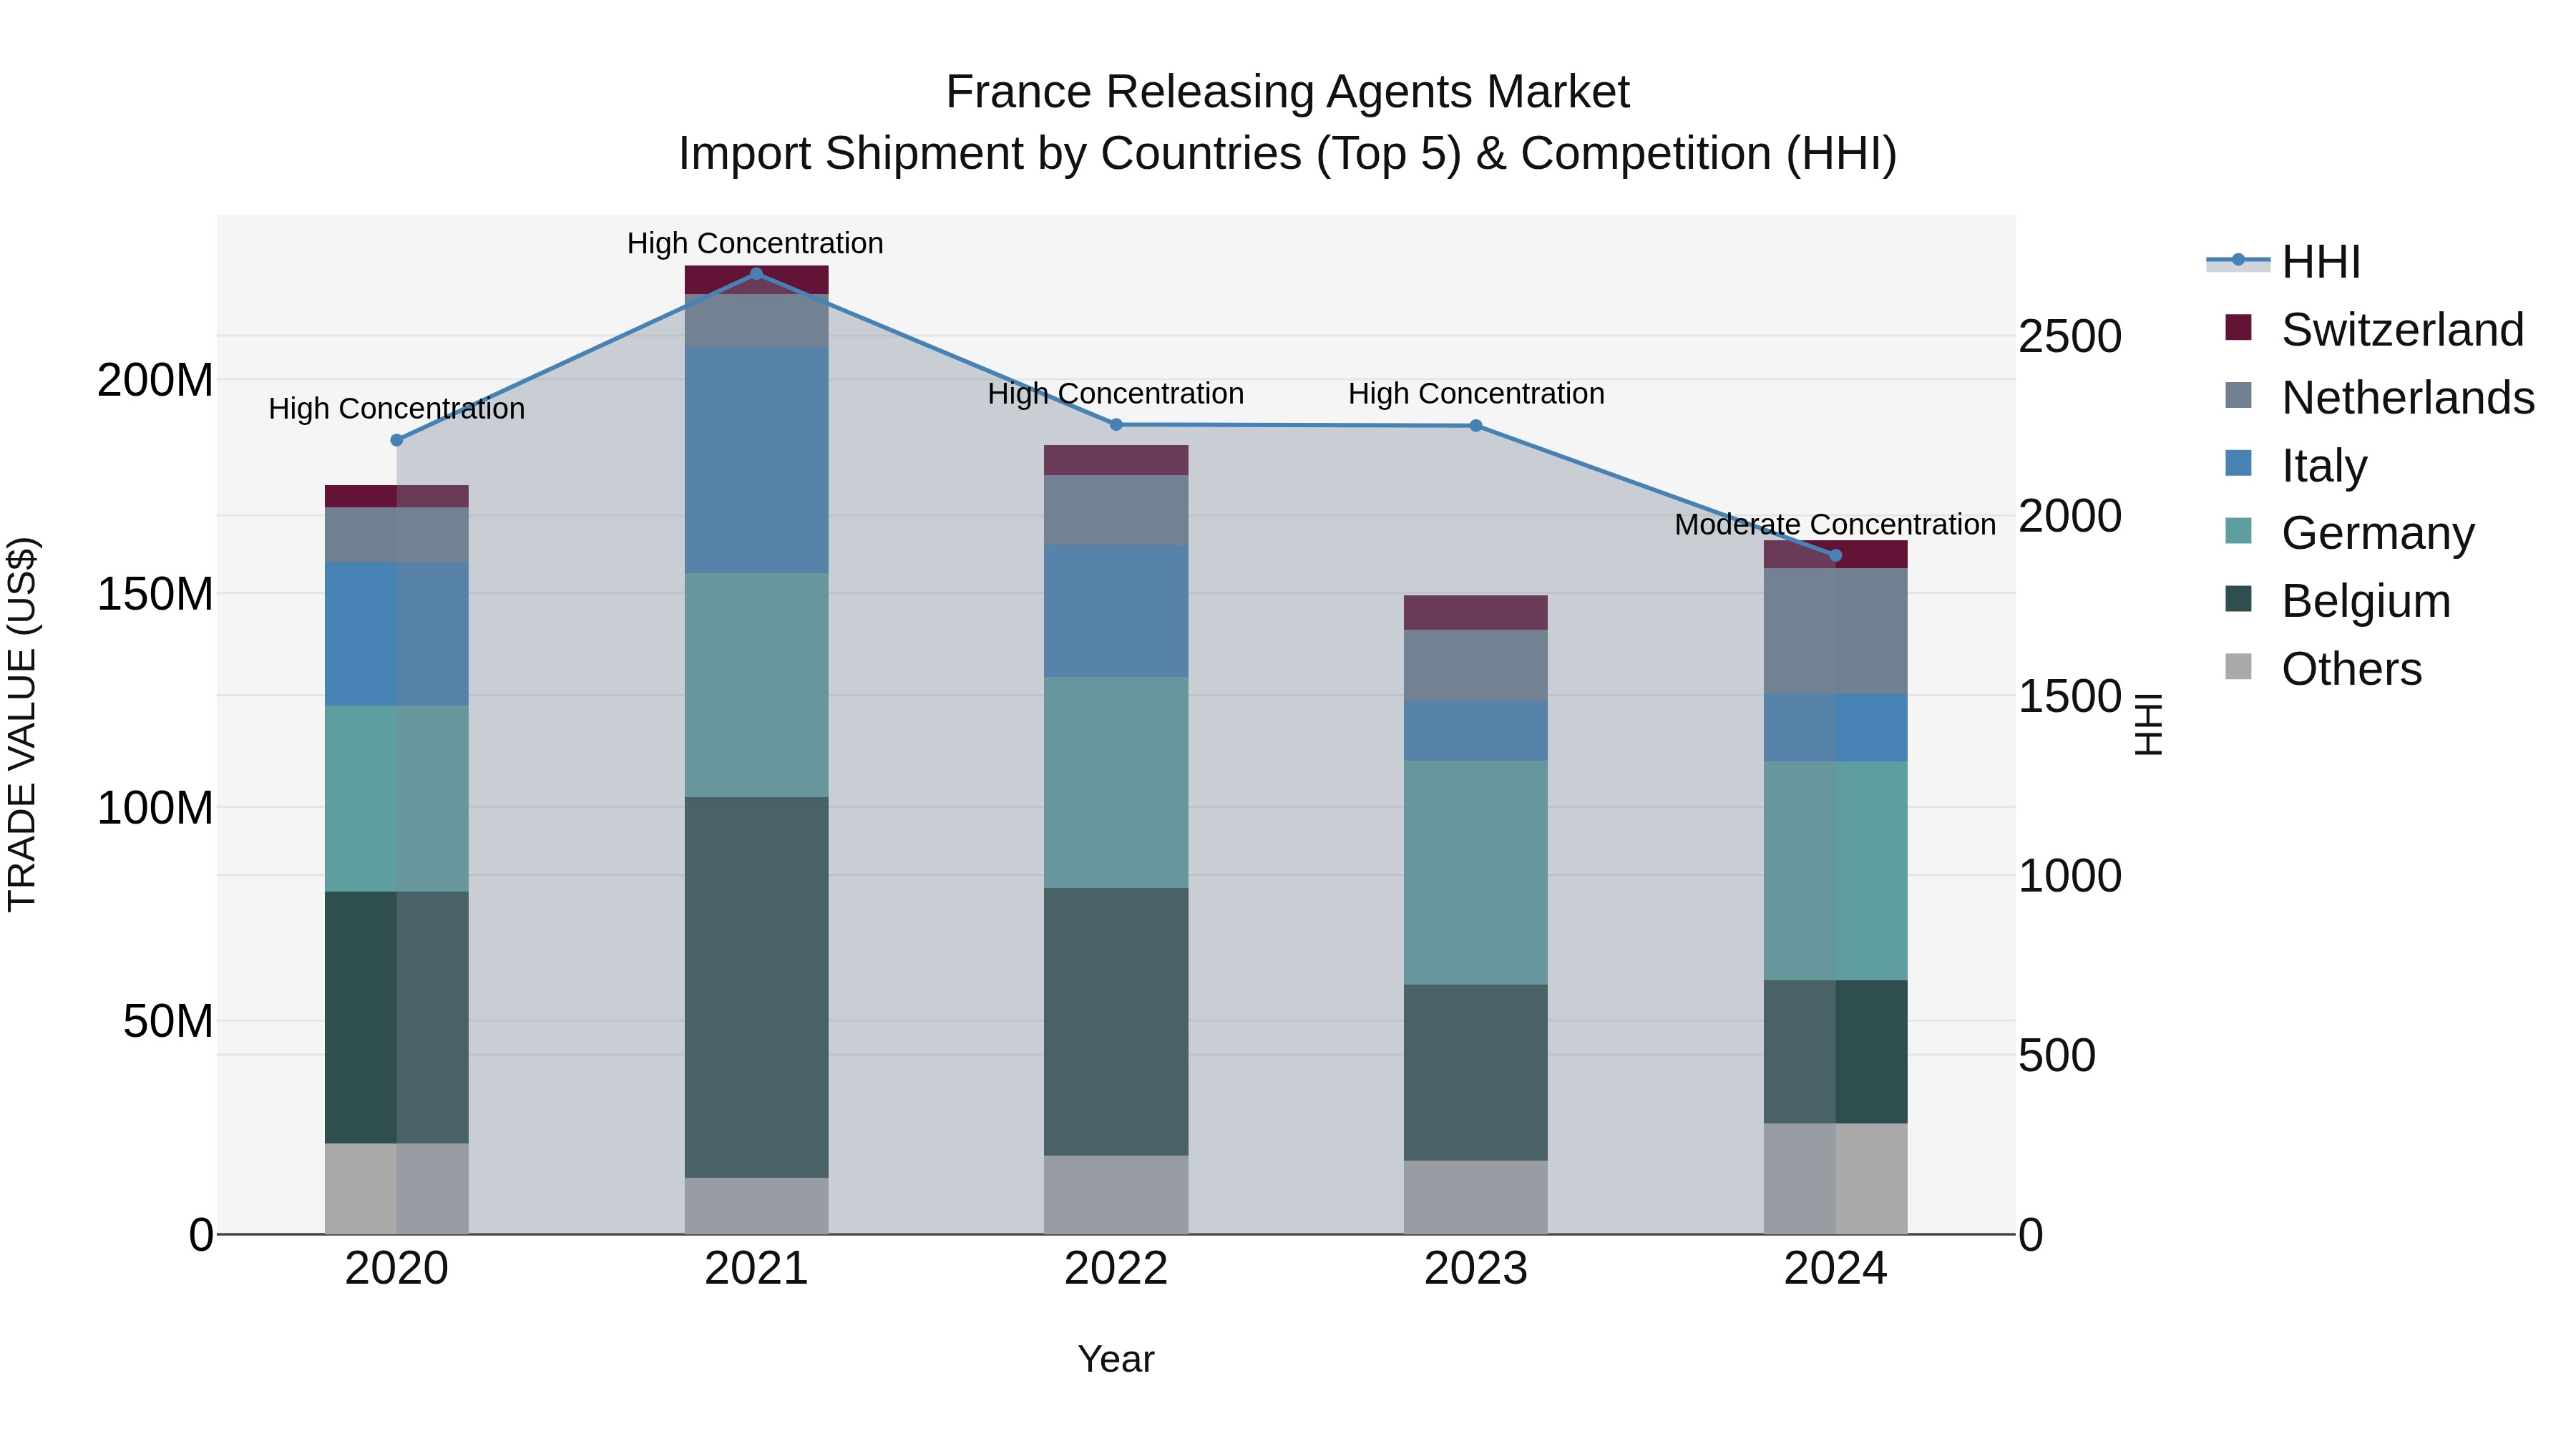Click the 2024 Netherlands bar segment
This screenshot has width=2576, height=1449.
[x=1835, y=631]
